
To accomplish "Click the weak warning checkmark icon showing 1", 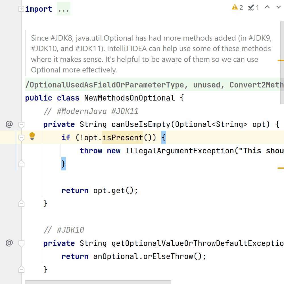I will (x=253, y=8).
